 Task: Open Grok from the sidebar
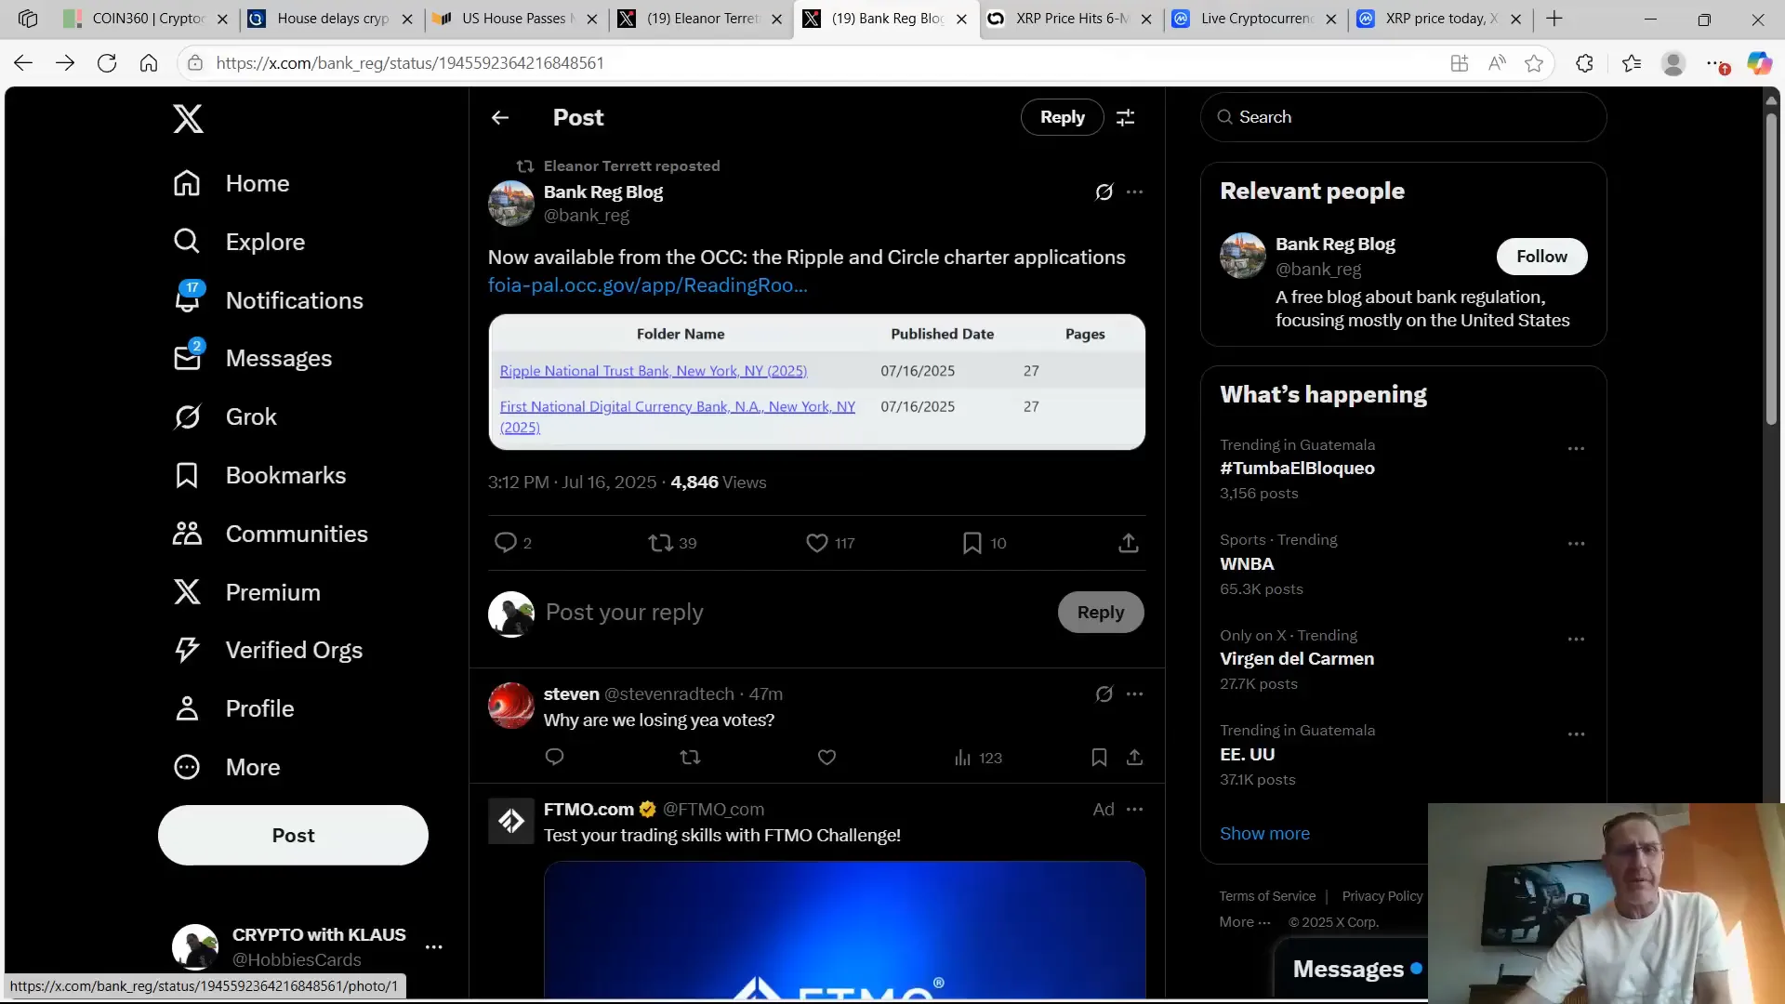pos(225,416)
